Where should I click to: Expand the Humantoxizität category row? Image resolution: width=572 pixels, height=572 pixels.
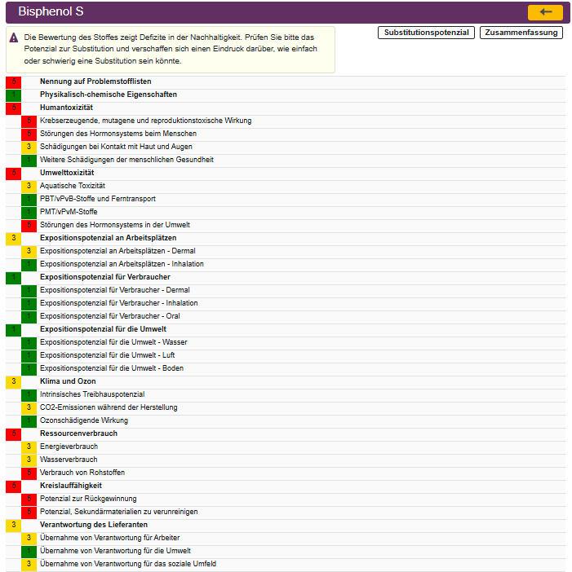point(66,108)
